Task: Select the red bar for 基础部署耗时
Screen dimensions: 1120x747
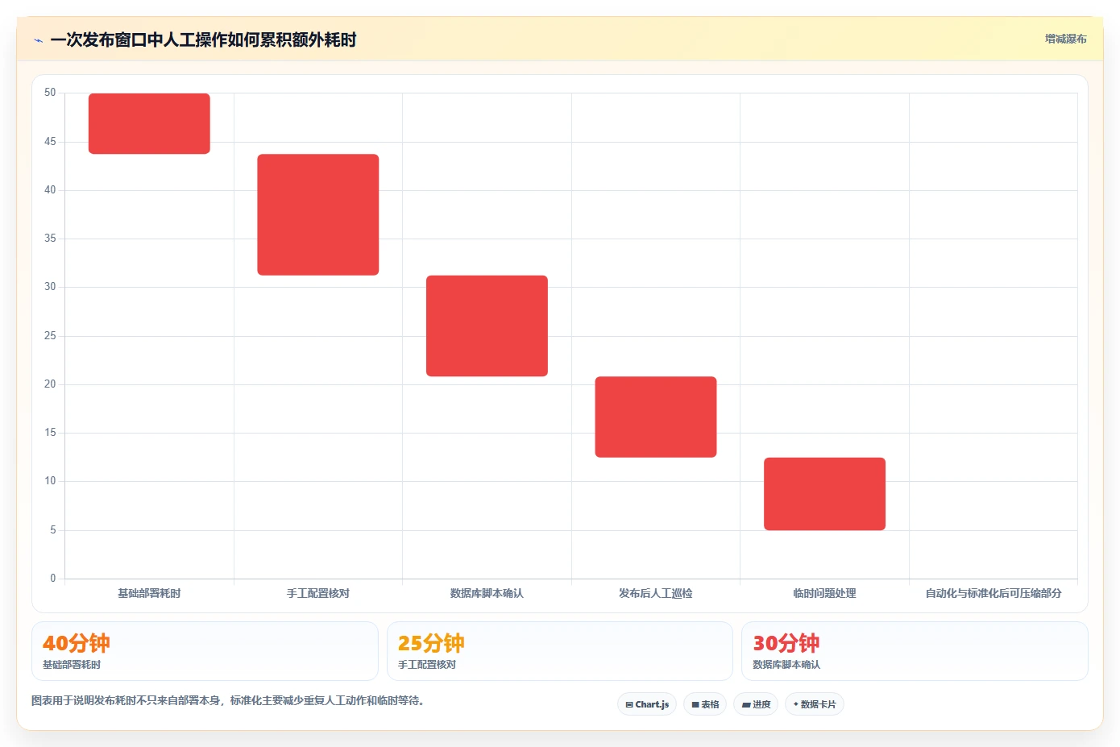Action: click(x=149, y=123)
